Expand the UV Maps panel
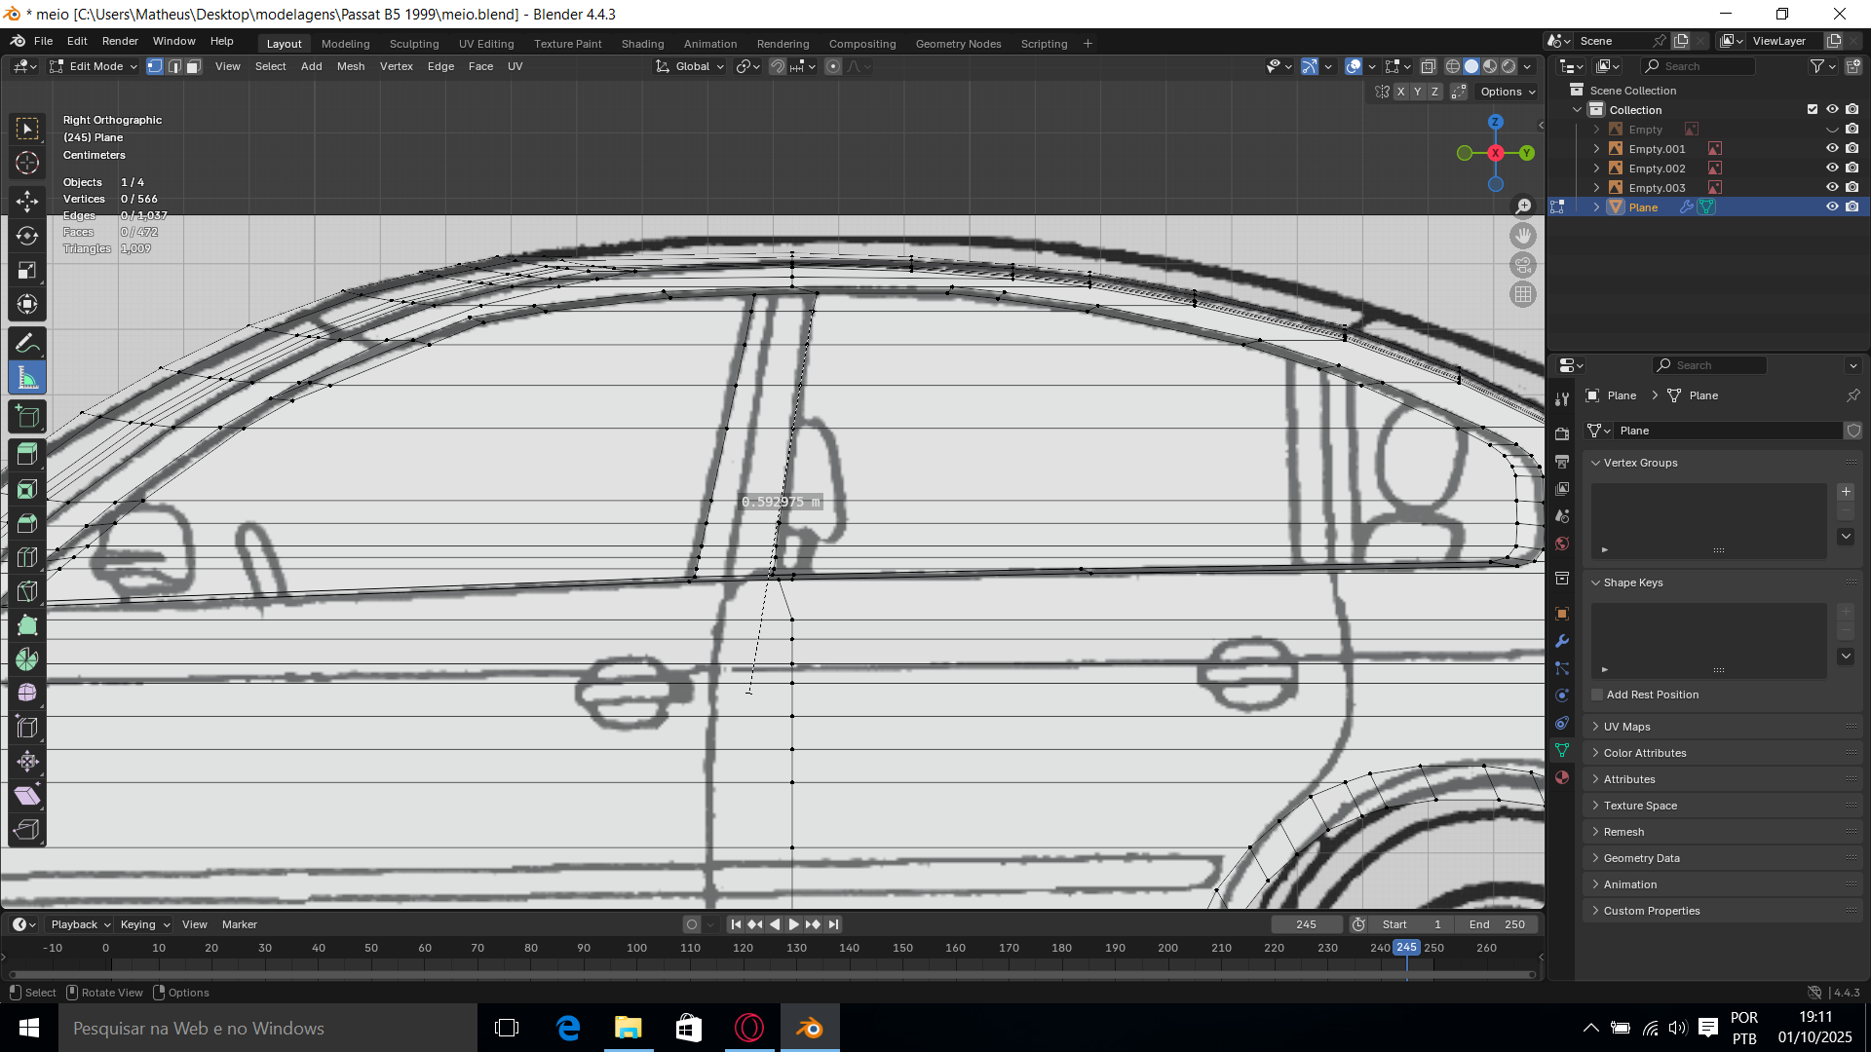Viewport: 1871px width, 1052px height. pos(1626,727)
